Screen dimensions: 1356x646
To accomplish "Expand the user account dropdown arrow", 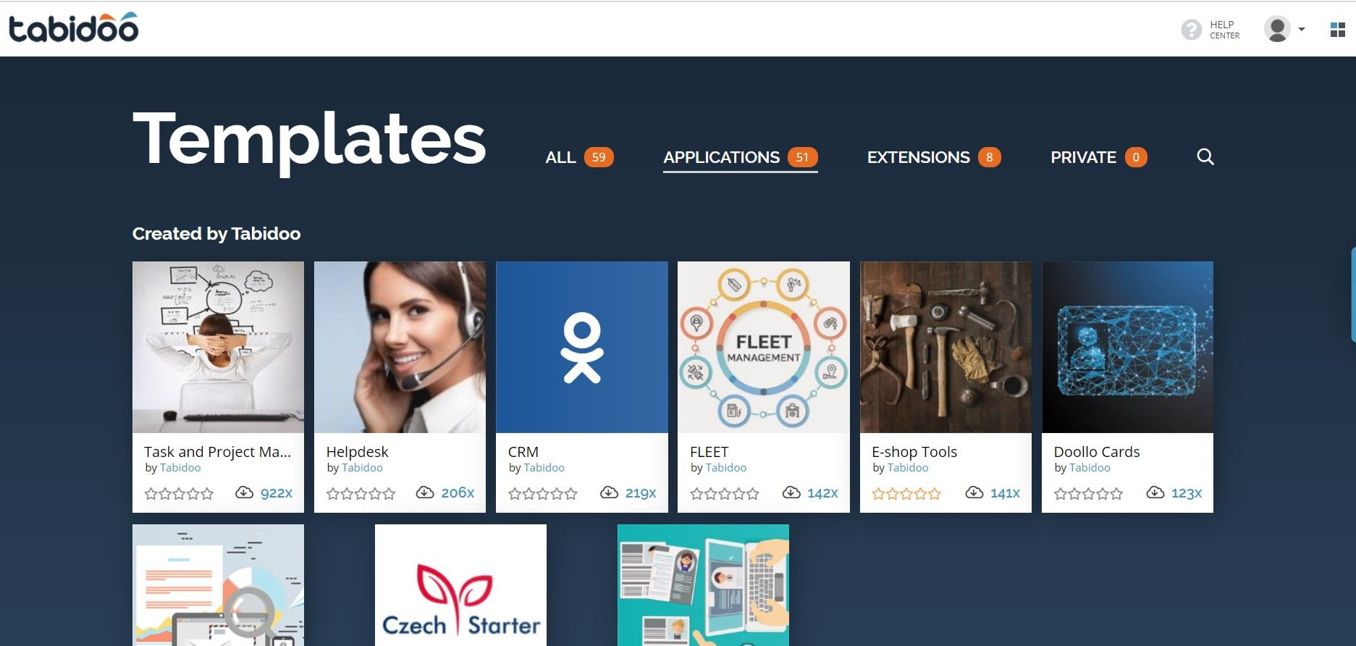I will pos(1302,30).
